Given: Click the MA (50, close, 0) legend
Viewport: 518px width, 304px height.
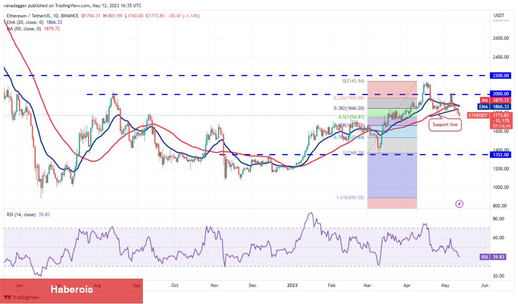Looking at the screenshot, I should pos(33,28).
